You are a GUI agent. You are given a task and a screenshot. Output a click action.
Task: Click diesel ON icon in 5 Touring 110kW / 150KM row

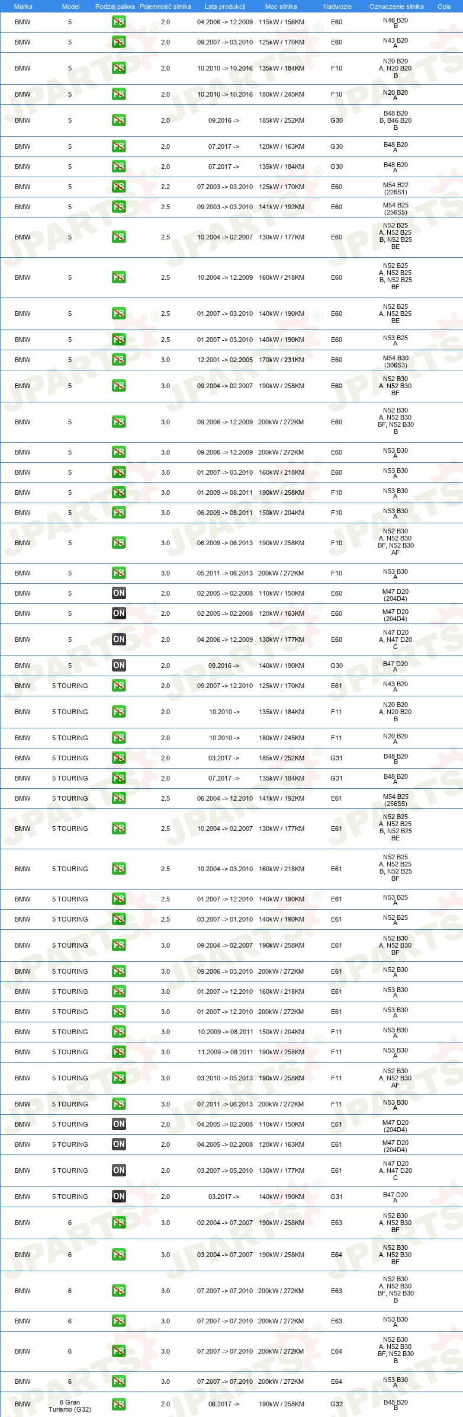(119, 1124)
